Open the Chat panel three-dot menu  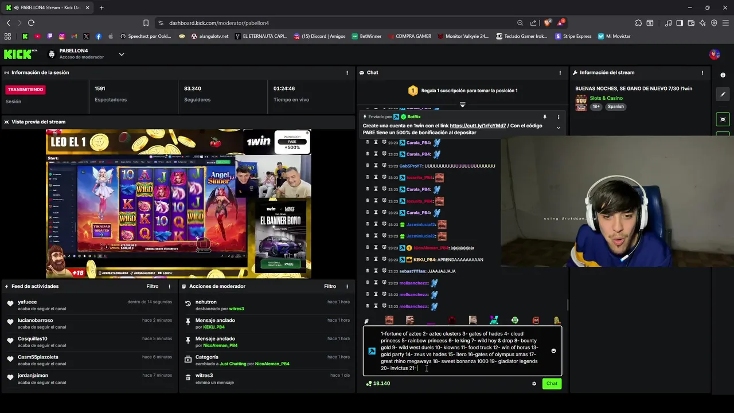click(x=560, y=73)
